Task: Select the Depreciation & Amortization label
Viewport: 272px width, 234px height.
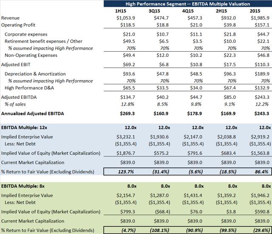Action: coord(35,74)
